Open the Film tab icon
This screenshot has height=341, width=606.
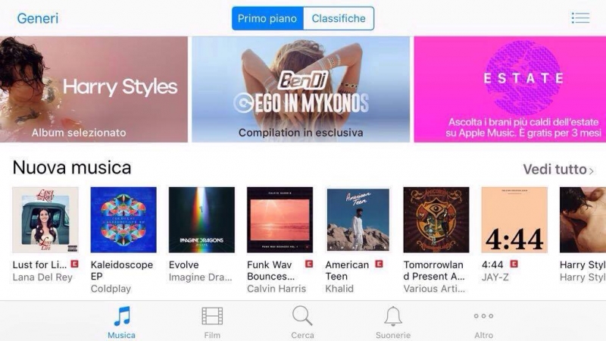tap(212, 316)
